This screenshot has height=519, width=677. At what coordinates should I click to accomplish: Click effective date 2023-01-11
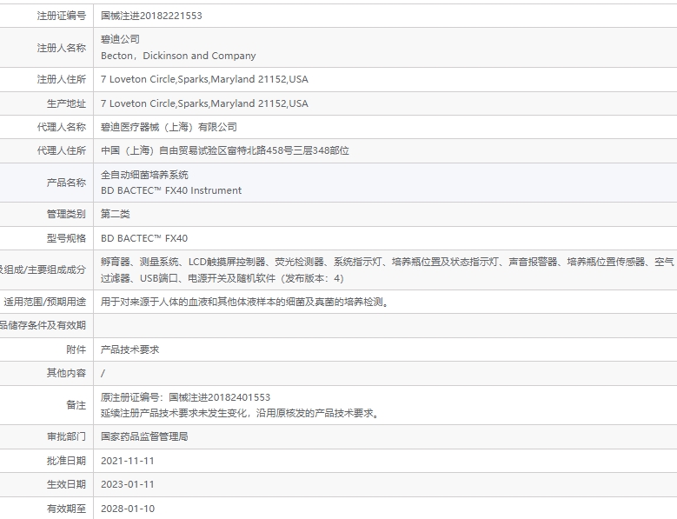[128, 484]
